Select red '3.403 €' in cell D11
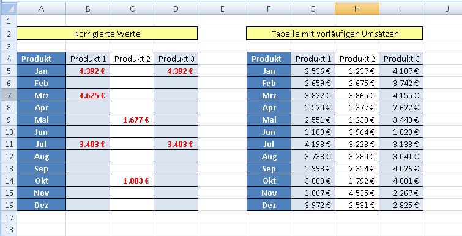 [x=176, y=144]
